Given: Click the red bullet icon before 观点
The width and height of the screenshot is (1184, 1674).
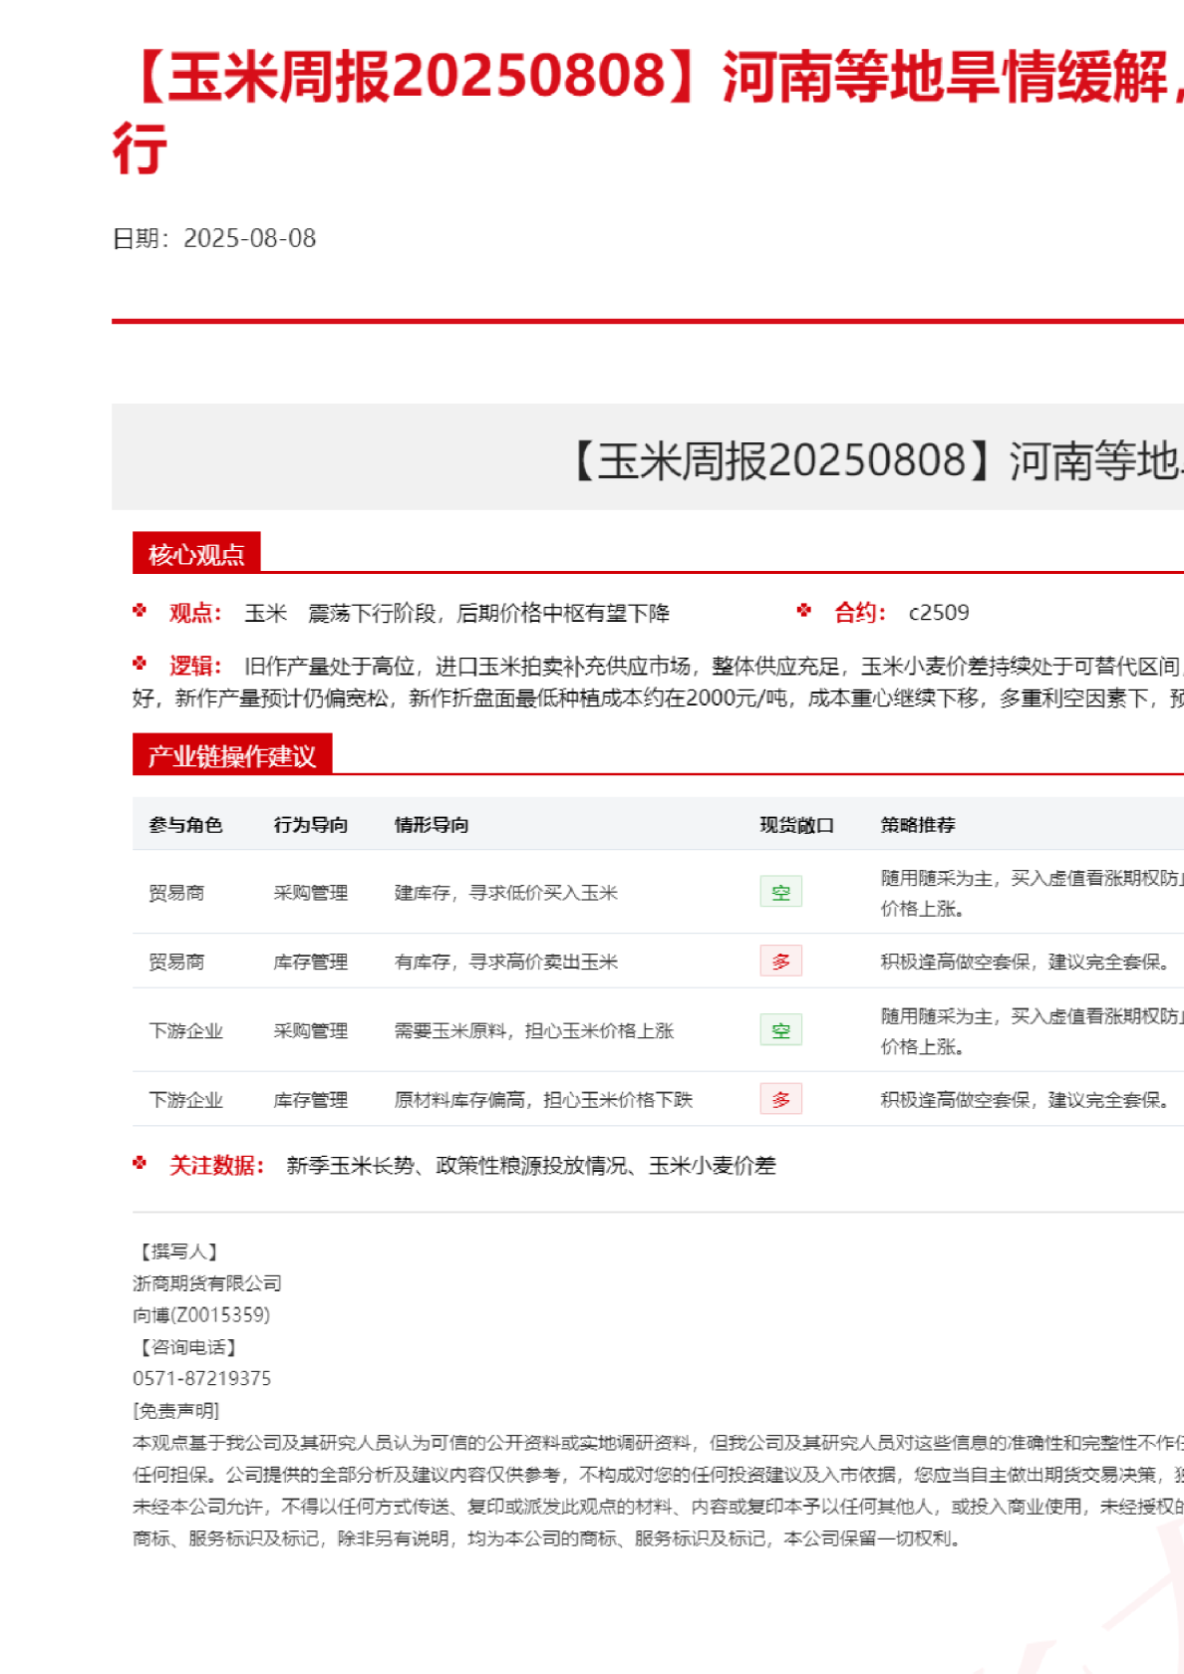Looking at the screenshot, I should coord(140,611).
